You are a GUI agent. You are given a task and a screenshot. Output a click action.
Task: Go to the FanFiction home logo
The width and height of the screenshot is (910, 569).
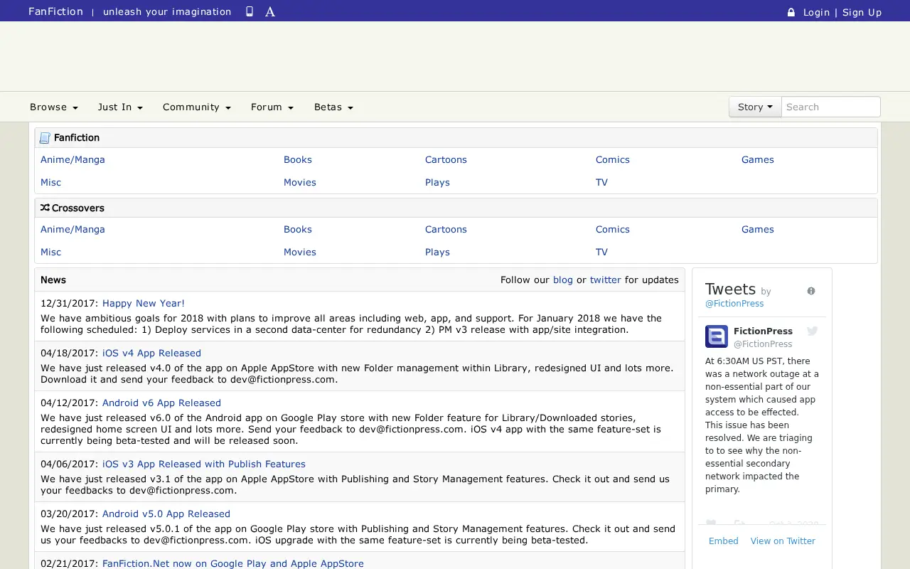coord(55,11)
